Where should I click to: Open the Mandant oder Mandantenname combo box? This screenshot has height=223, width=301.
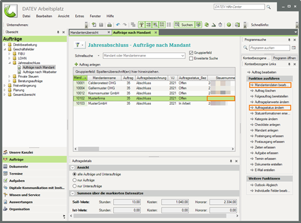click(x=144, y=55)
